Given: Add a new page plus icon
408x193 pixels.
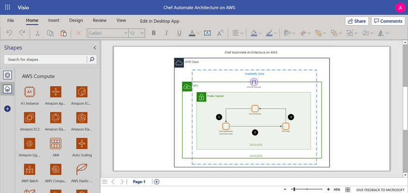Looking at the screenshot, I should click(156, 181).
